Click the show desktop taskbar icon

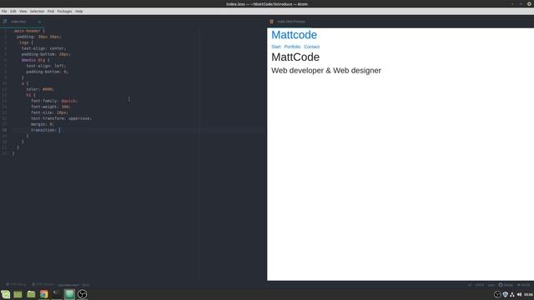click(18, 294)
